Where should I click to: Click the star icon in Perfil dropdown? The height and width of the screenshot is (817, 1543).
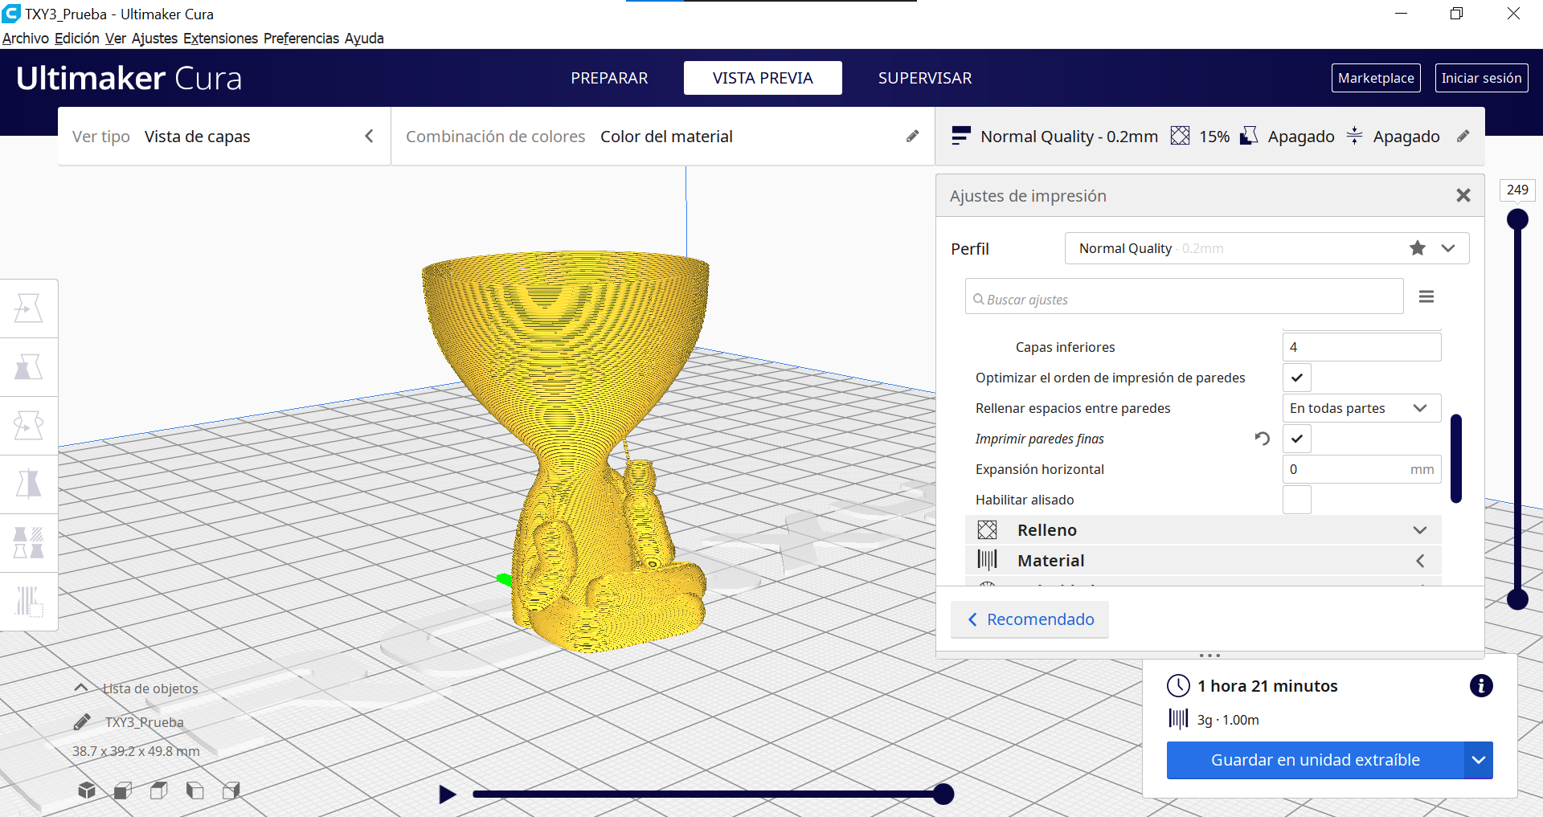(1418, 248)
